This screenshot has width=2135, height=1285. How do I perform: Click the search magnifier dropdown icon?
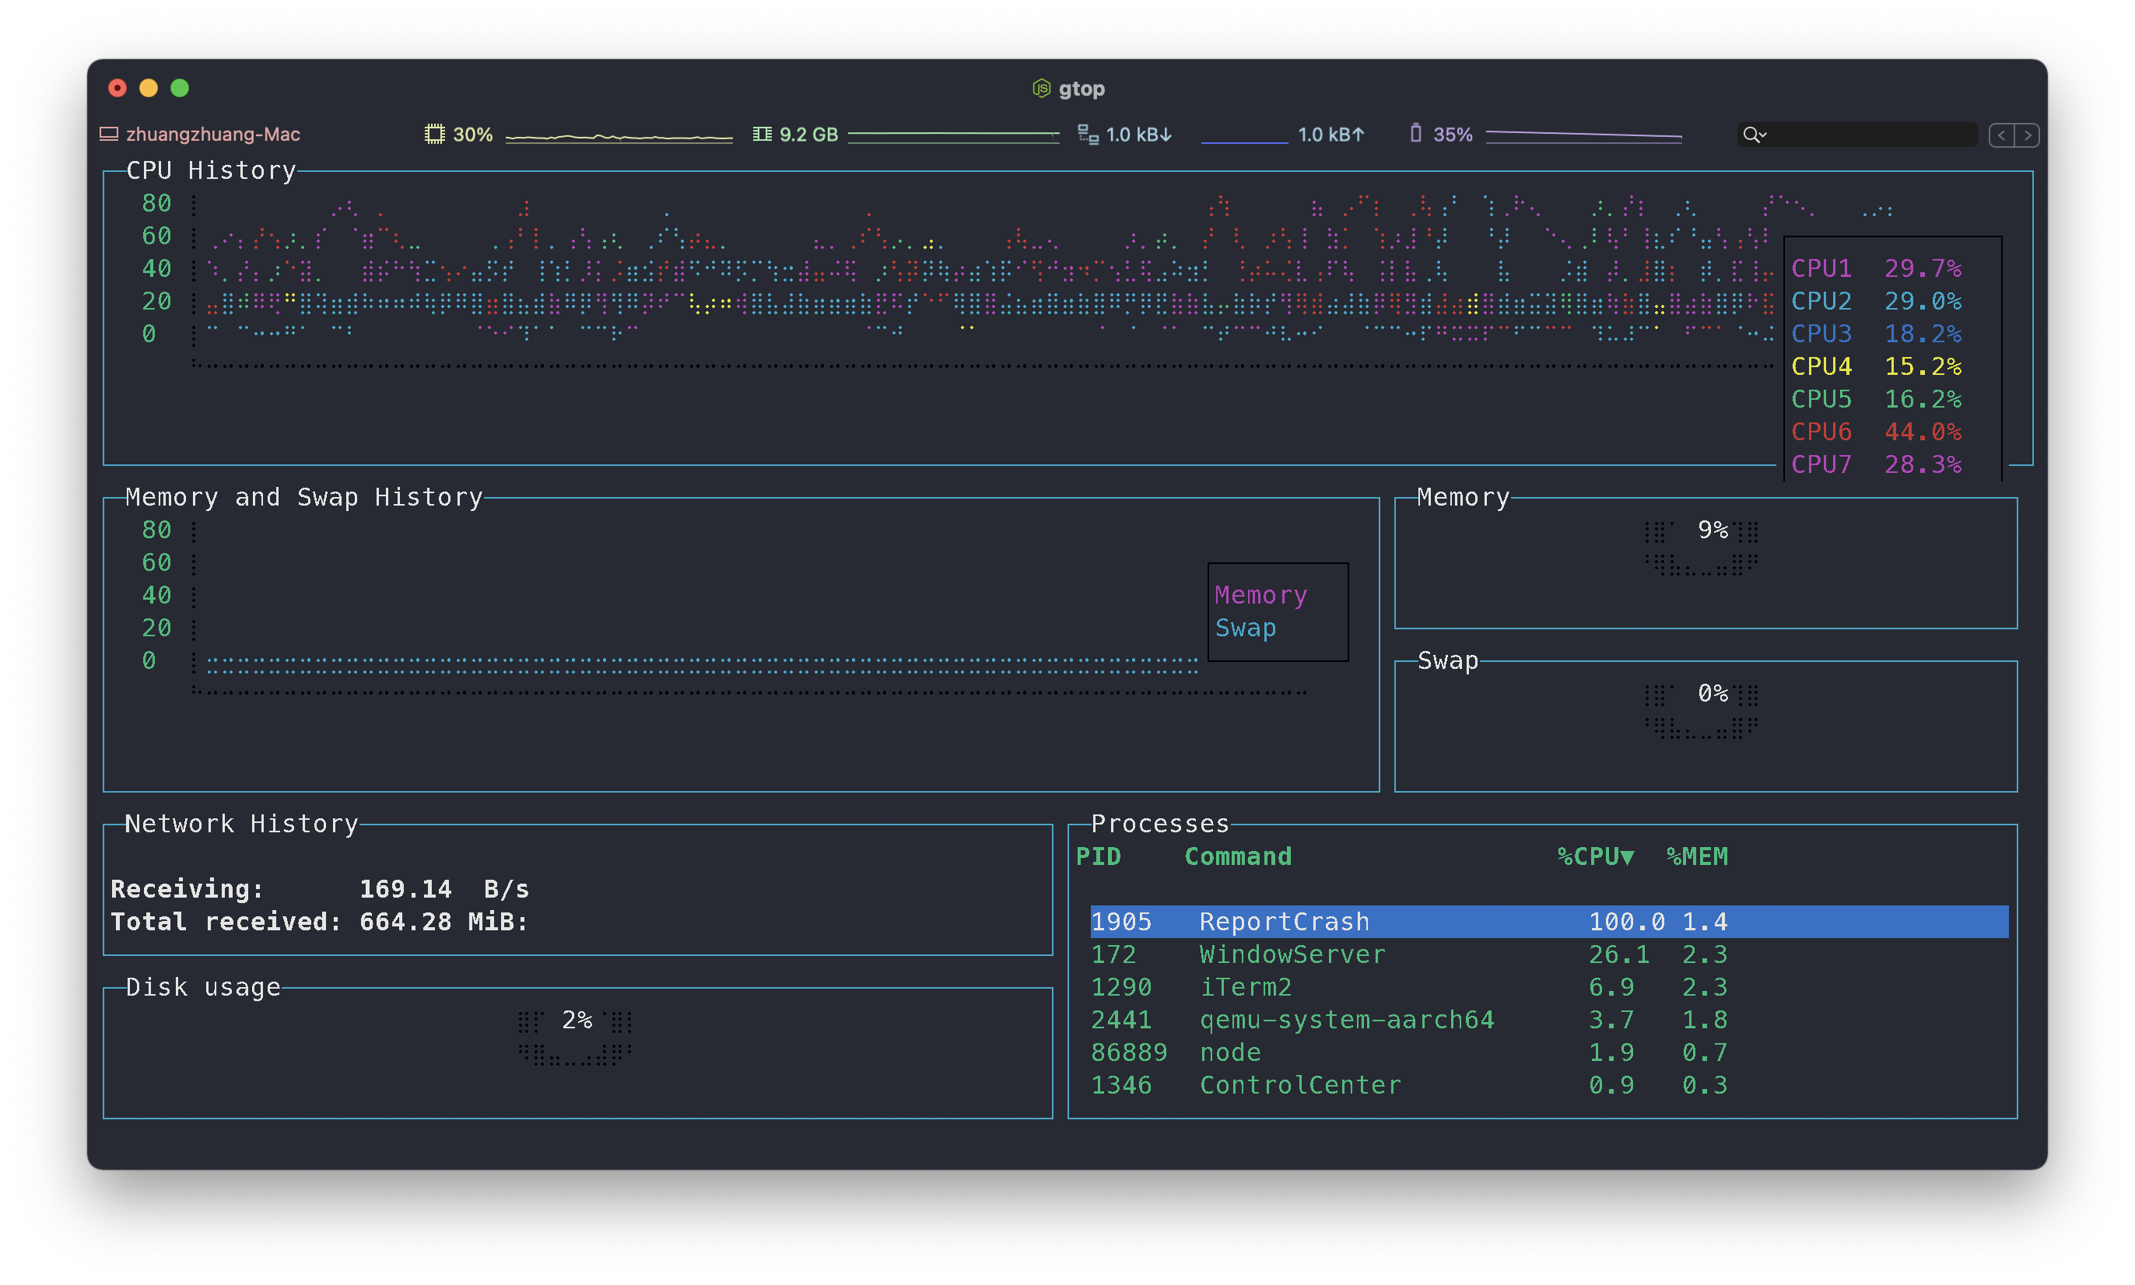[1754, 135]
